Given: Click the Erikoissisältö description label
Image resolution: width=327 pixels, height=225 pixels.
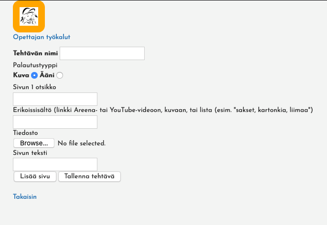Looking at the screenshot, I should pyautogui.click(x=162, y=110).
